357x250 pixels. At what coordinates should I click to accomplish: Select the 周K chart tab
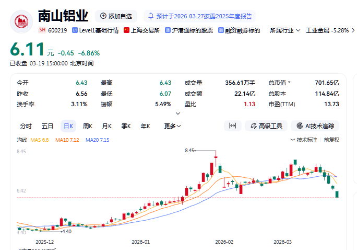coord(87,126)
